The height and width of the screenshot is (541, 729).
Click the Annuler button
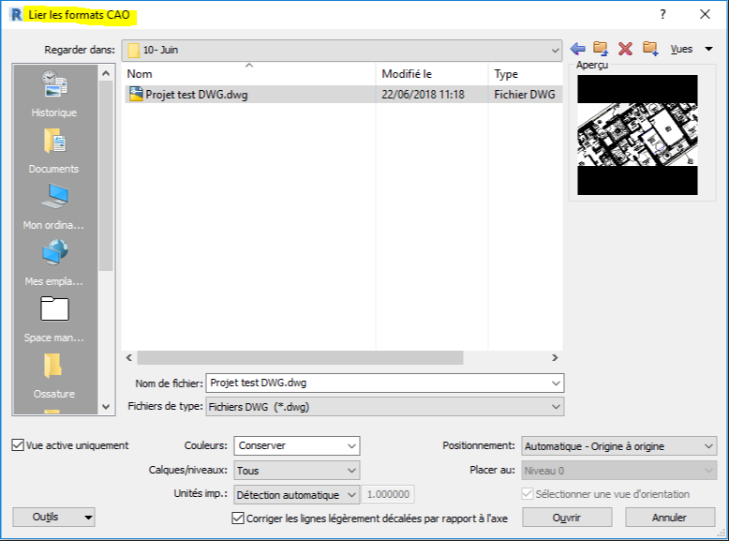pyautogui.click(x=669, y=518)
